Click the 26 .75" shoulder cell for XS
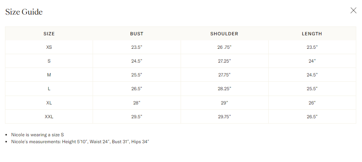Image resolution: width=362 pixels, height=162 pixels. pos(224,47)
